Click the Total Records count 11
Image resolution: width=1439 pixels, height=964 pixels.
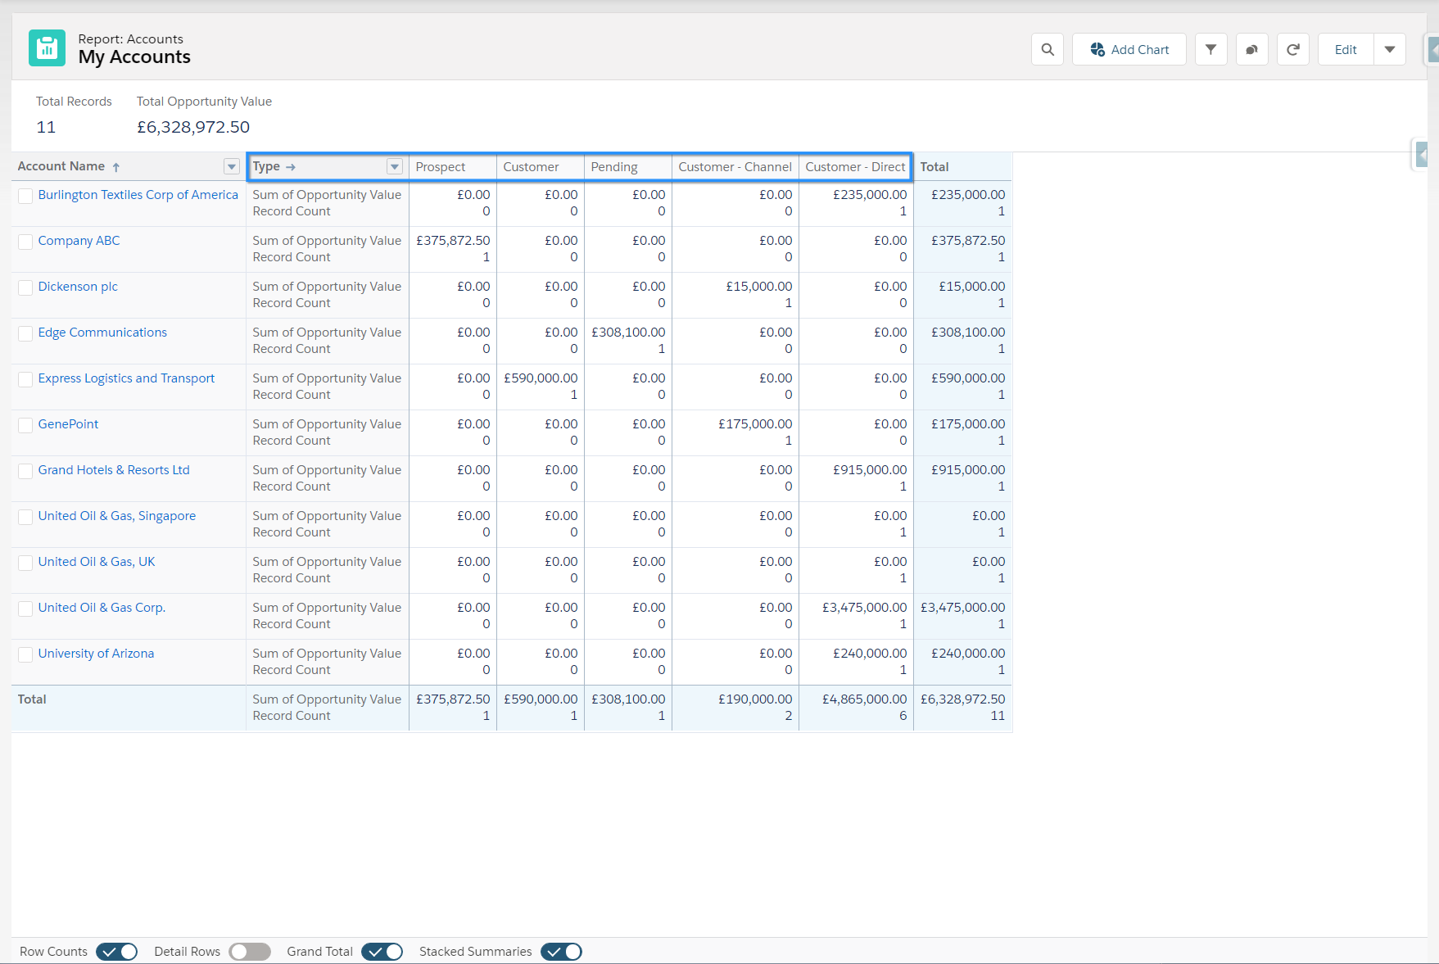[x=46, y=127]
